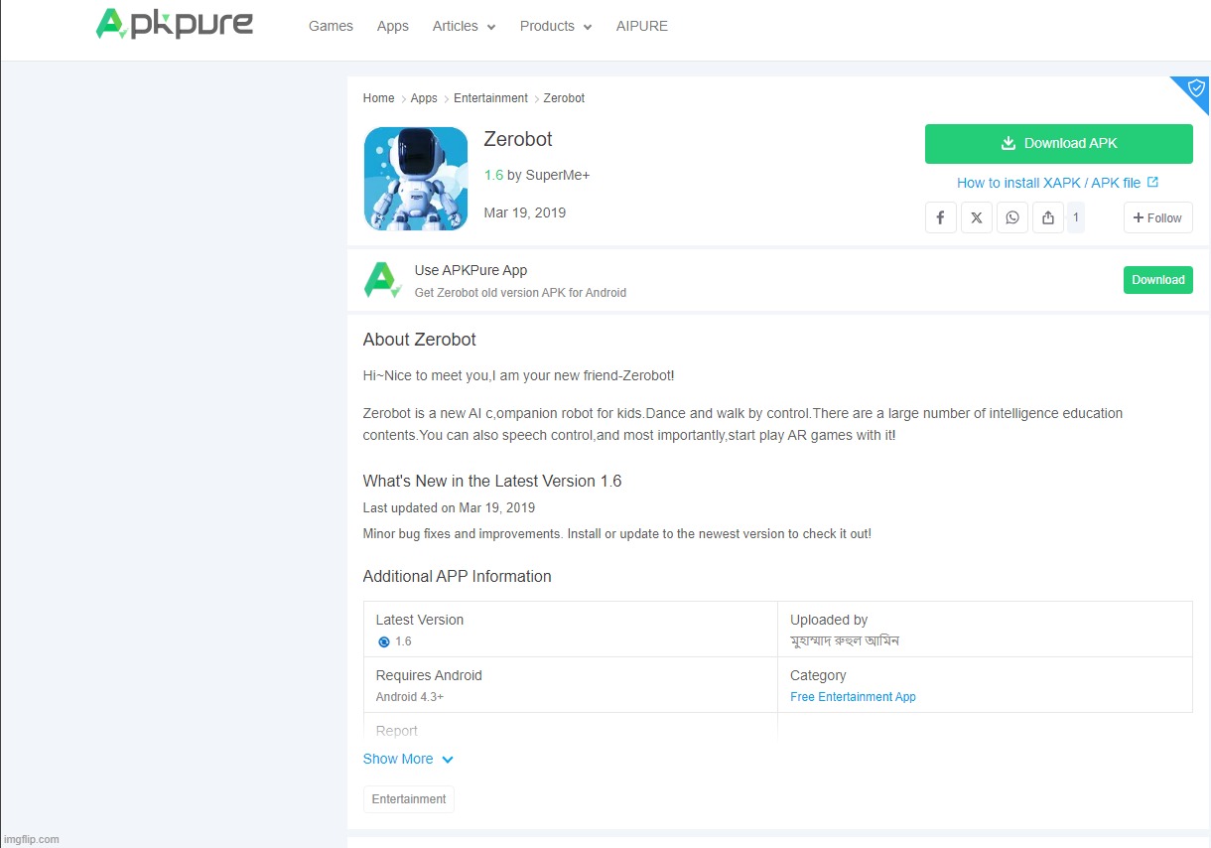Go to Entertainment in breadcrumb

tap(491, 98)
